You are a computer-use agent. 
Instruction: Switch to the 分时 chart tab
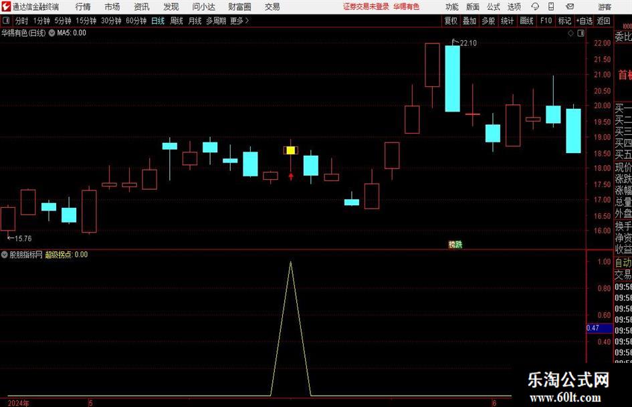[22, 21]
